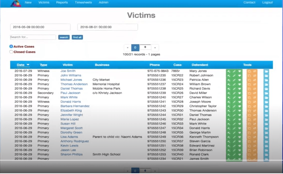Click the heart icon for Elizabeth King

(x=239, y=111)
